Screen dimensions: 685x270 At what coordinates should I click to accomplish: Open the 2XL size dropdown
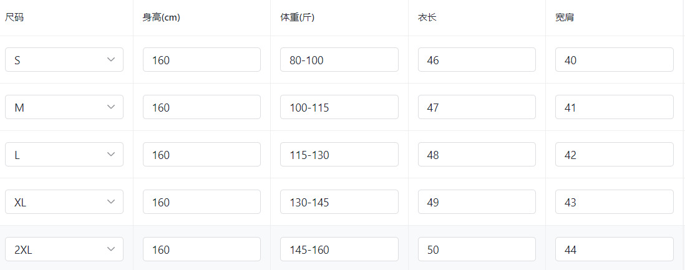point(64,249)
